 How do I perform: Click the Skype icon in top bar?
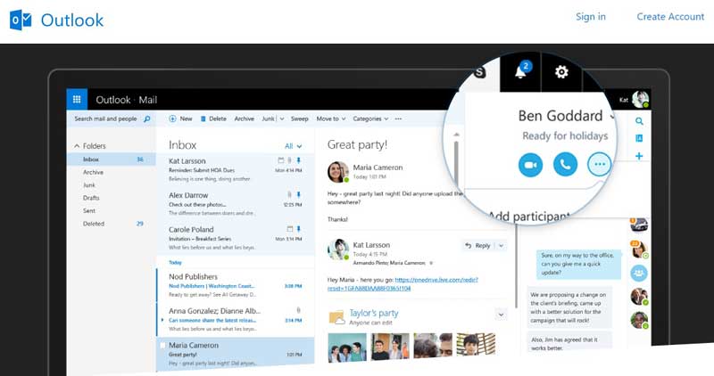(479, 72)
